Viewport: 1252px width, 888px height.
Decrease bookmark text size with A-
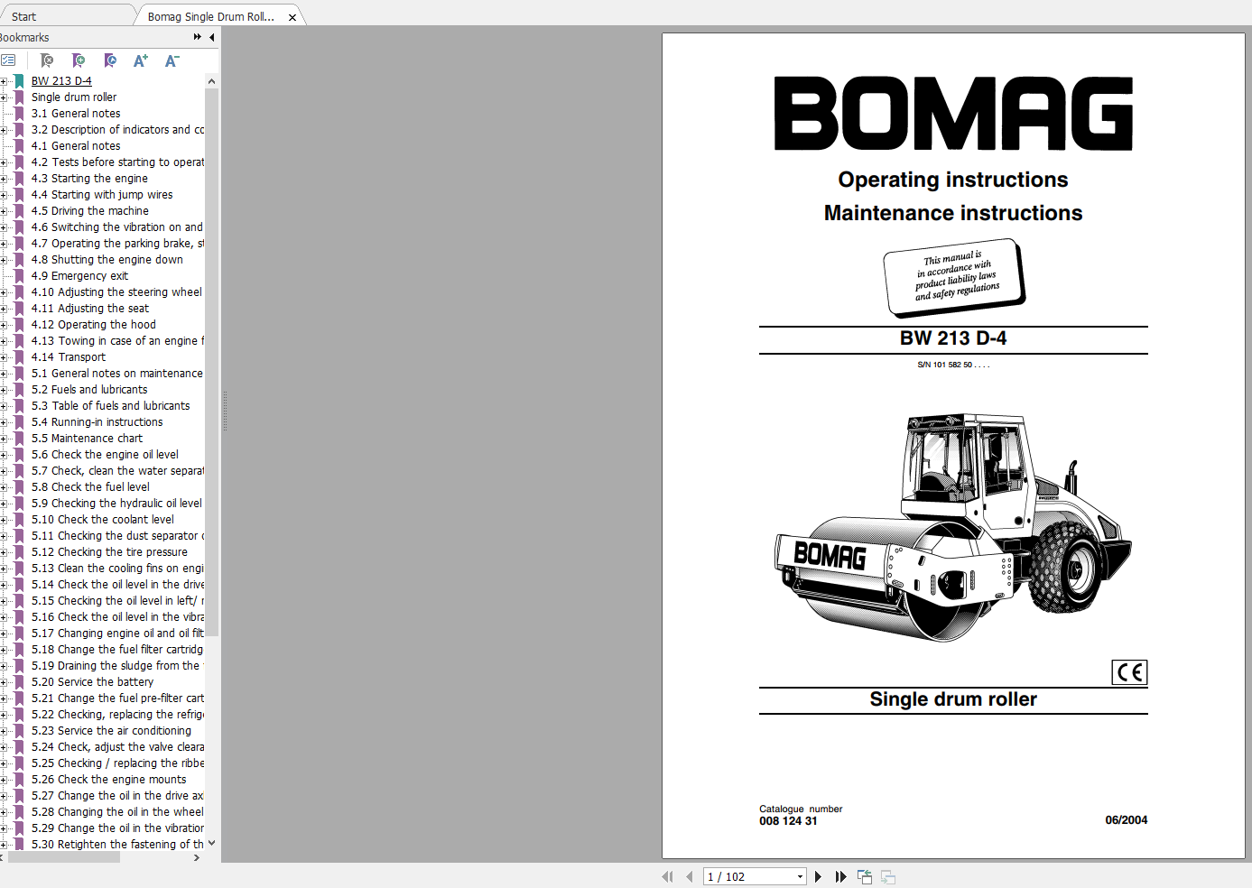(x=172, y=60)
